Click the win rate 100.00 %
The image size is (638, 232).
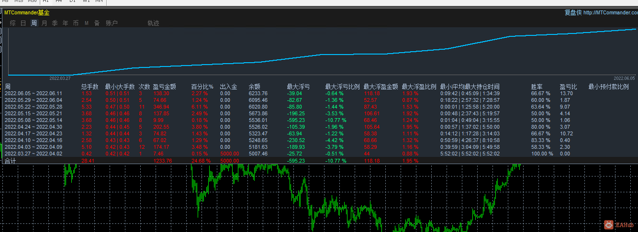(x=542, y=154)
